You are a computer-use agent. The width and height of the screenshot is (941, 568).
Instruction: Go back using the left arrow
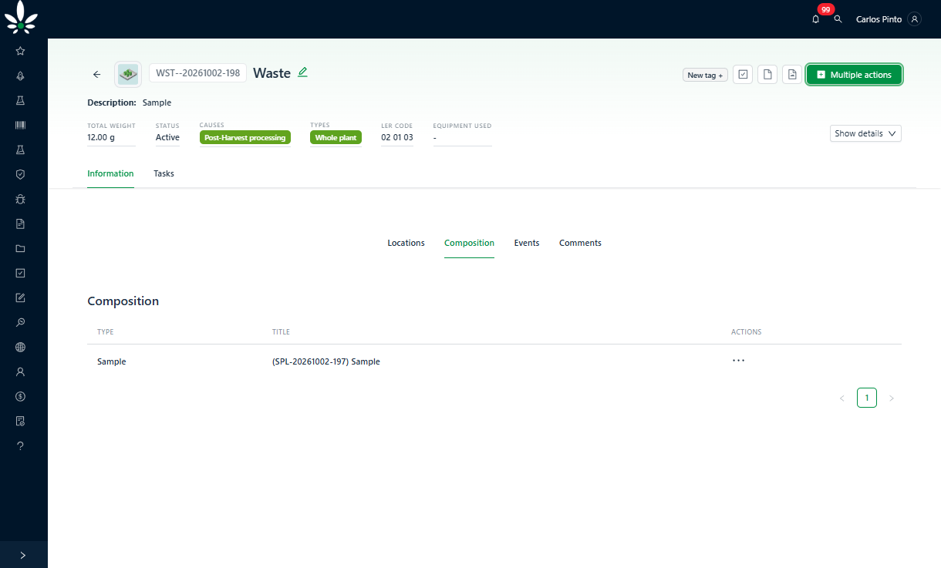(x=96, y=74)
